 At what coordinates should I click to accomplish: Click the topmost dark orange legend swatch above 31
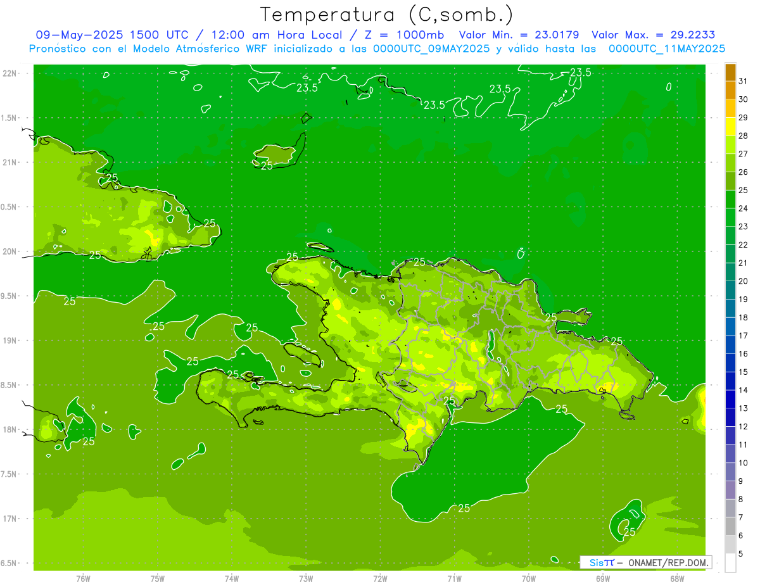pyautogui.click(x=730, y=72)
